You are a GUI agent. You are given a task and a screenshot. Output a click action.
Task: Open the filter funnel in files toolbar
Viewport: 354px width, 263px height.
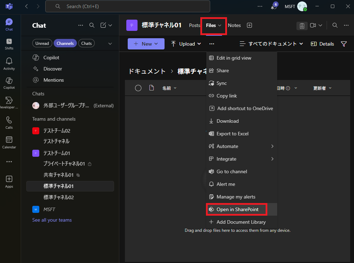343,44
